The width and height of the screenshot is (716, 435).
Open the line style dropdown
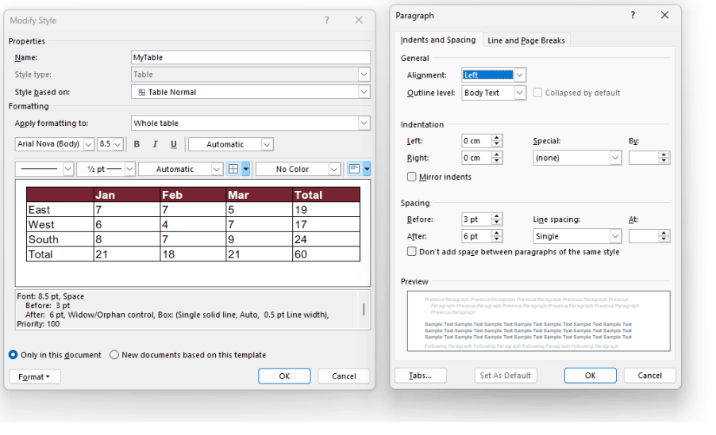(68, 169)
